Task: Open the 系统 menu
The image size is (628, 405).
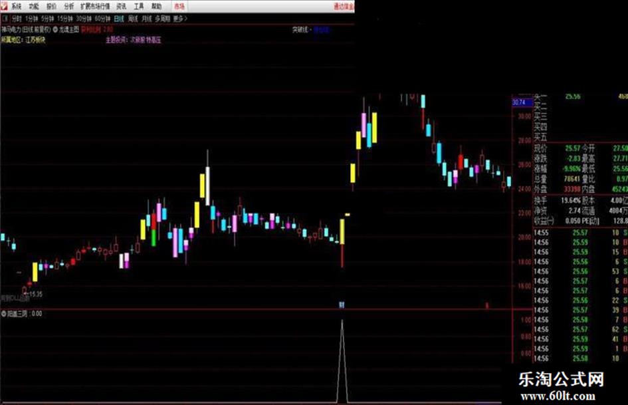Action: click(17, 7)
